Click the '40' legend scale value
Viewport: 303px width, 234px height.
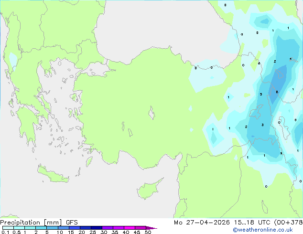tap(126, 232)
